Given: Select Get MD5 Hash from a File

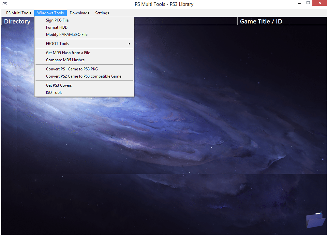Looking at the screenshot, I should click(68, 53).
